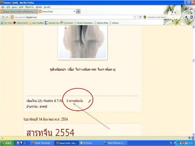Open the Tools menu in menu bar
The height and width of the screenshot is (146, 195).
point(39,7)
